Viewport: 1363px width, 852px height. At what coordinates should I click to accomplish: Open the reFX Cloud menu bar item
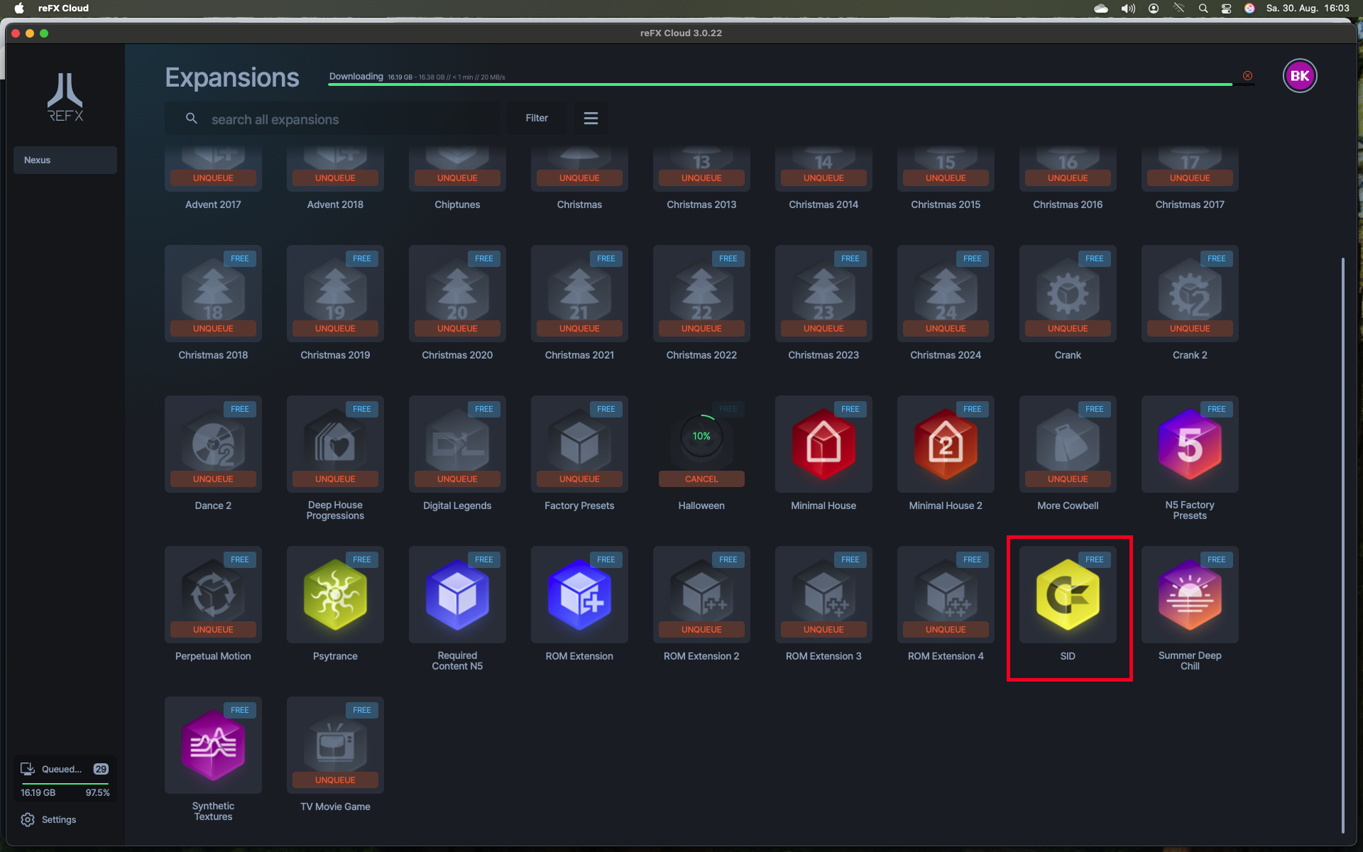click(63, 9)
